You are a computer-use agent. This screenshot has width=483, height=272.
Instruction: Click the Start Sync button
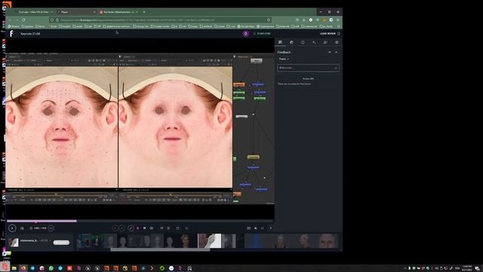[262, 33]
